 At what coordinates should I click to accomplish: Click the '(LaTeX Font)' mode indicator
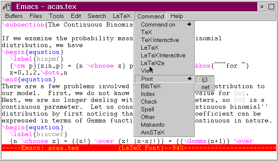click(x=141, y=148)
